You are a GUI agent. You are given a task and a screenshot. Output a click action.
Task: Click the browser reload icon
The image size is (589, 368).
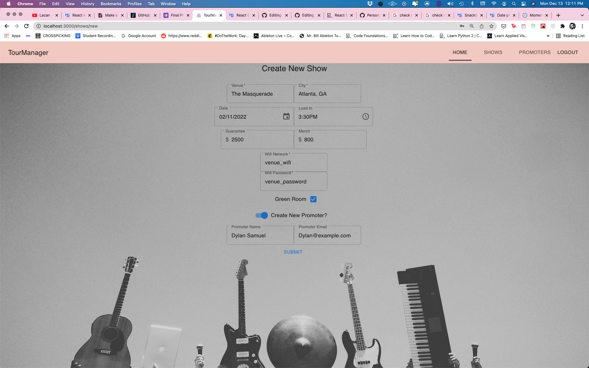click(x=26, y=26)
